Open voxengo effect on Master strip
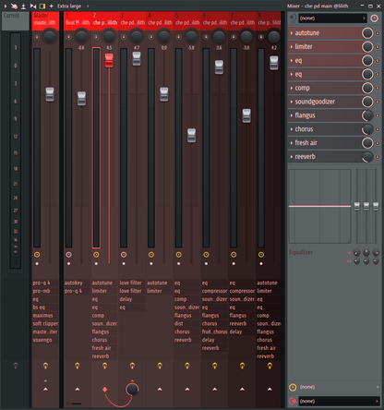 [45, 340]
